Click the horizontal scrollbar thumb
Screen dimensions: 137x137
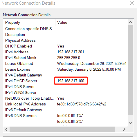coord(62,129)
